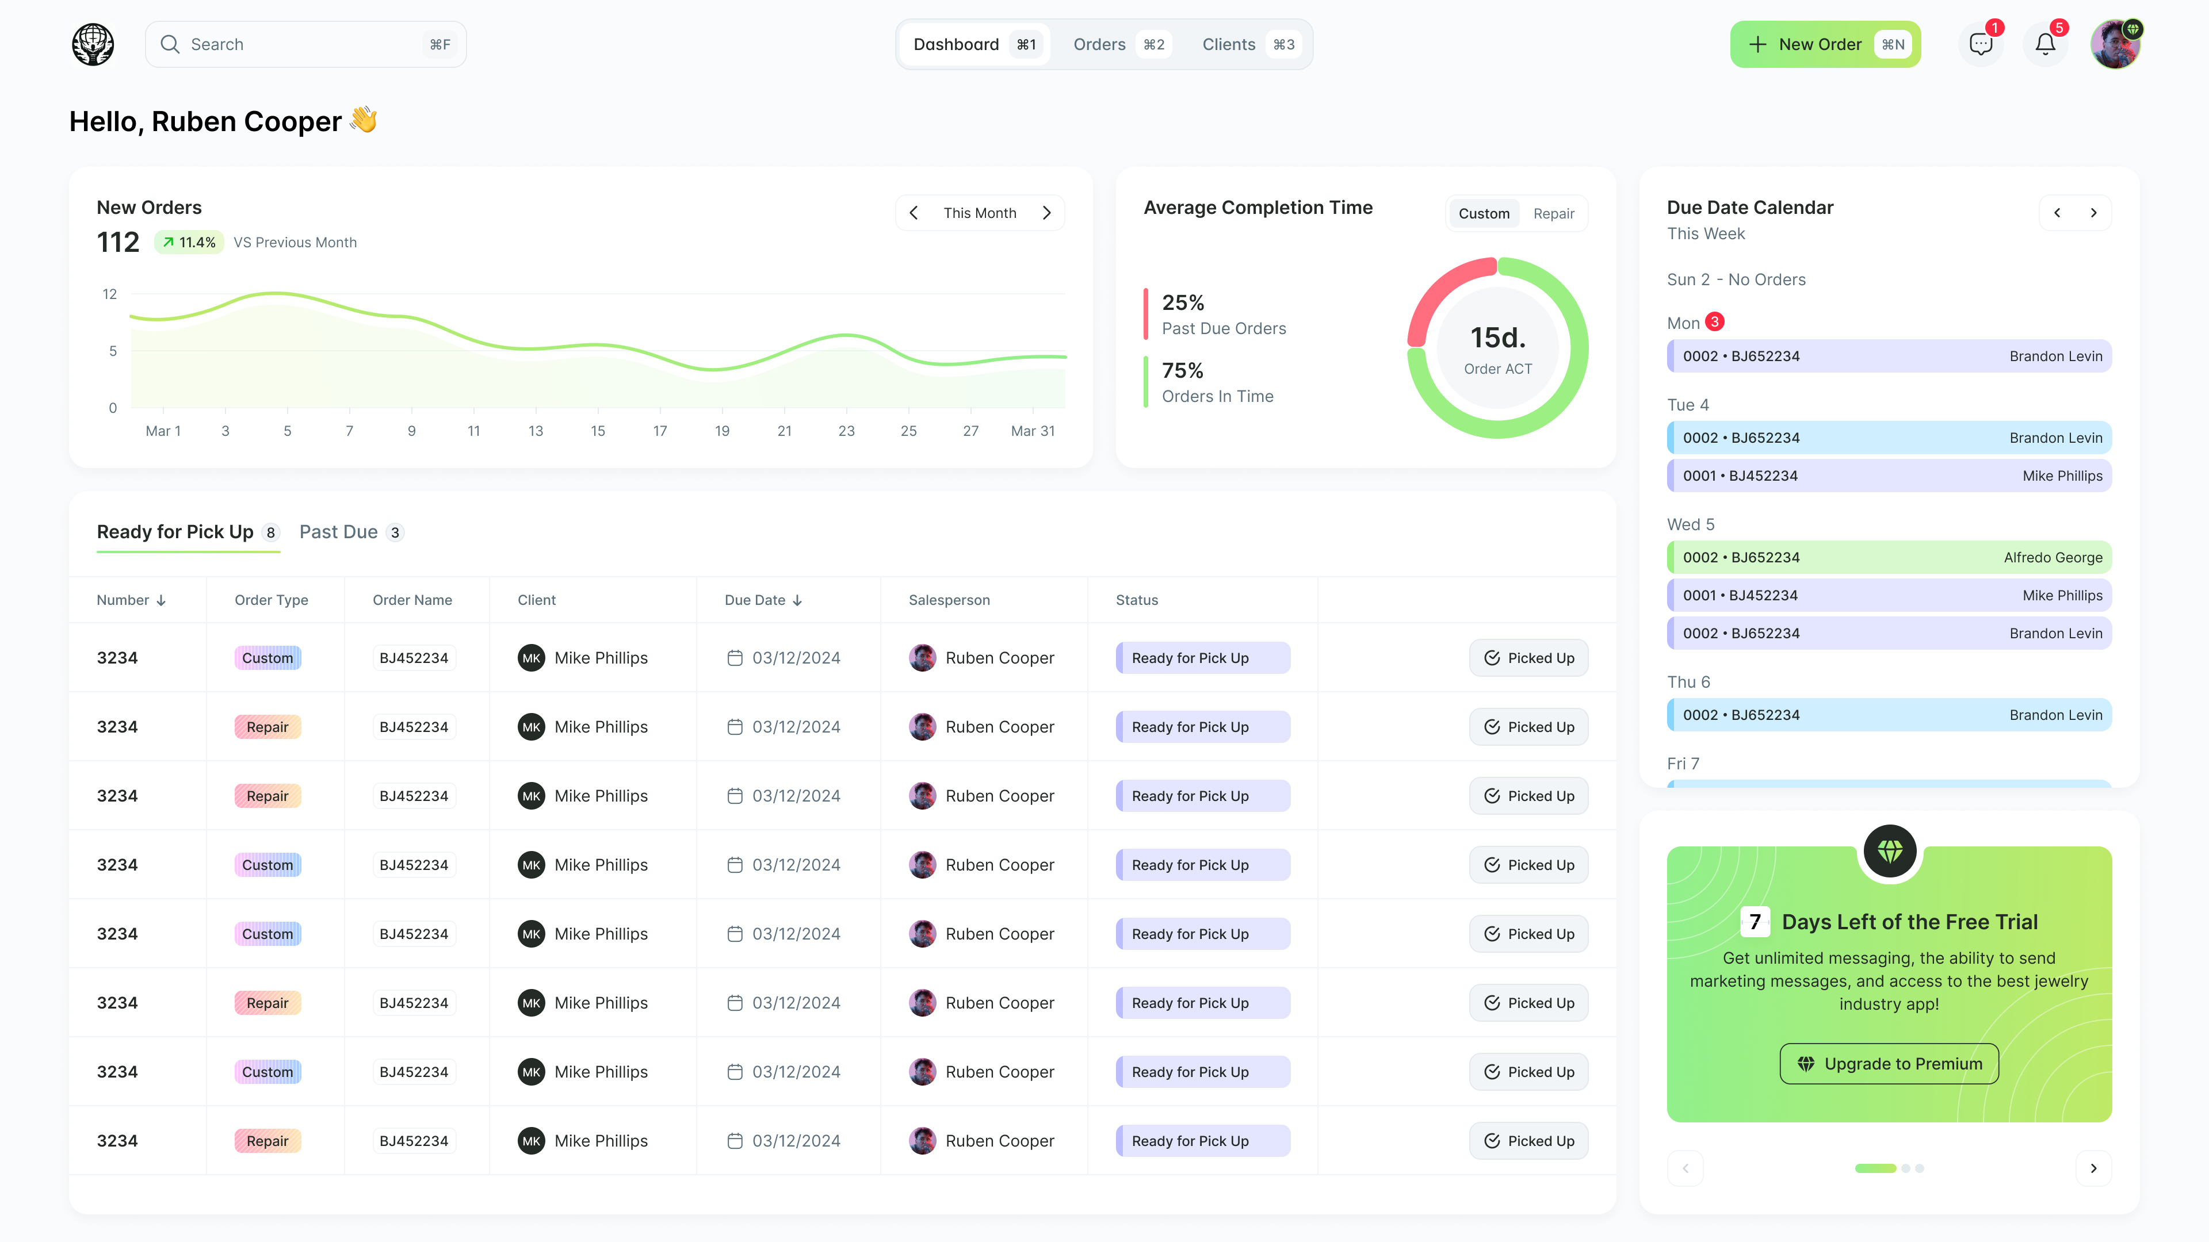The width and height of the screenshot is (2209, 1242).
Task: Sort table by Due Date column arrow
Action: tap(797, 600)
